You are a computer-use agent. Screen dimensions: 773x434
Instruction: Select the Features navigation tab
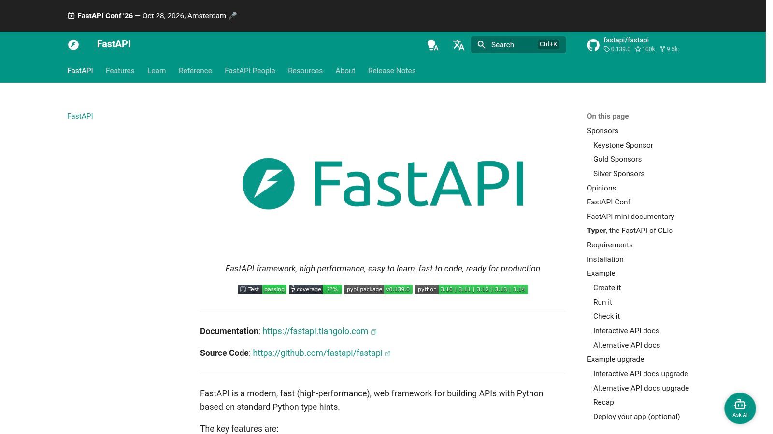pos(120,71)
